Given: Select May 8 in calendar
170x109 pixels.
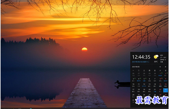Looking at the screenshot, I should (160, 80).
